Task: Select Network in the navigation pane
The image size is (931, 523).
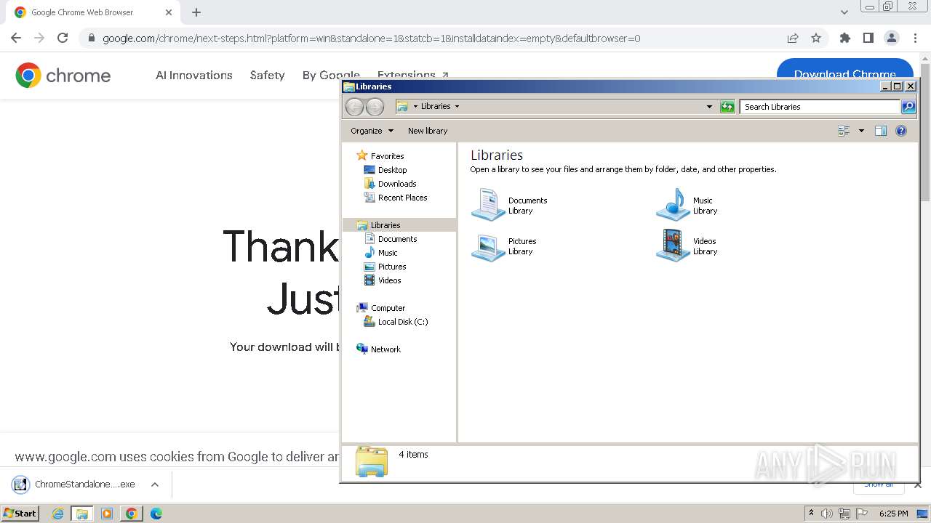Action: (385, 349)
